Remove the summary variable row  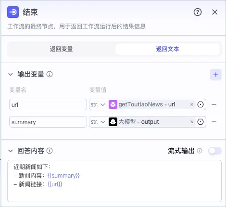point(214,122)
